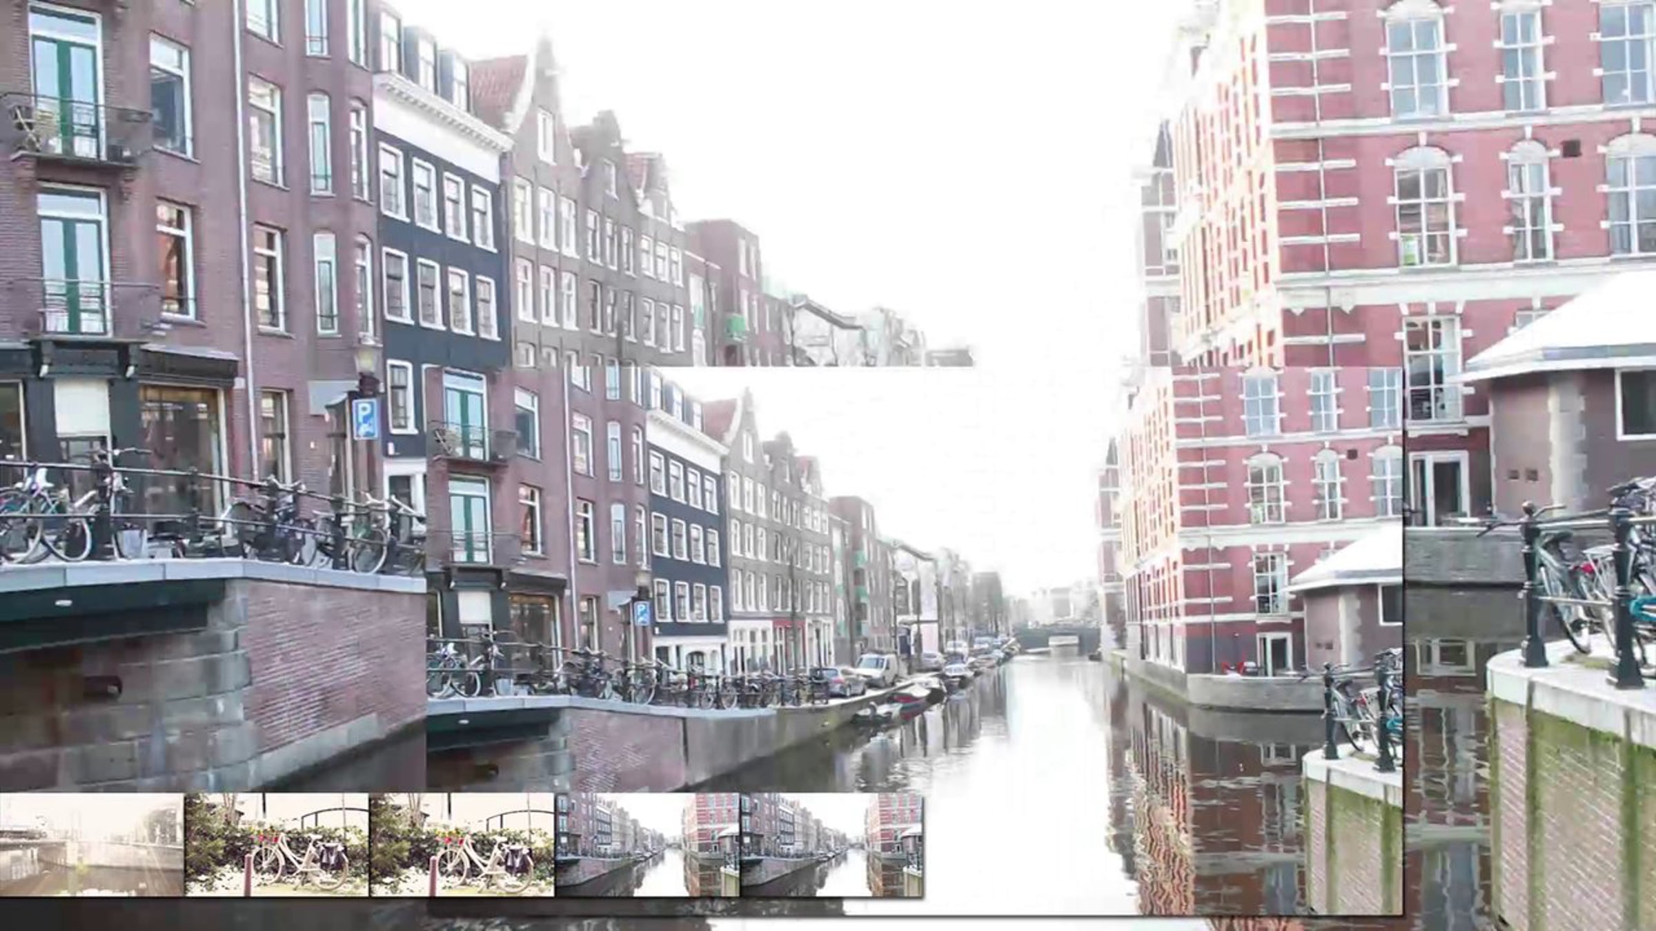This screenshot has height=931, width=1656.
Task: Open the first white bicycle thumbnail
Action: 277,844
